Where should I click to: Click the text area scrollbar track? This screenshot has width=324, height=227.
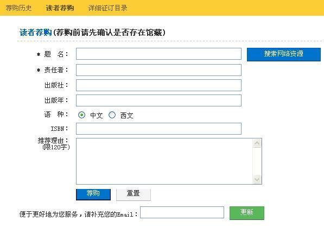pos(257,161)
